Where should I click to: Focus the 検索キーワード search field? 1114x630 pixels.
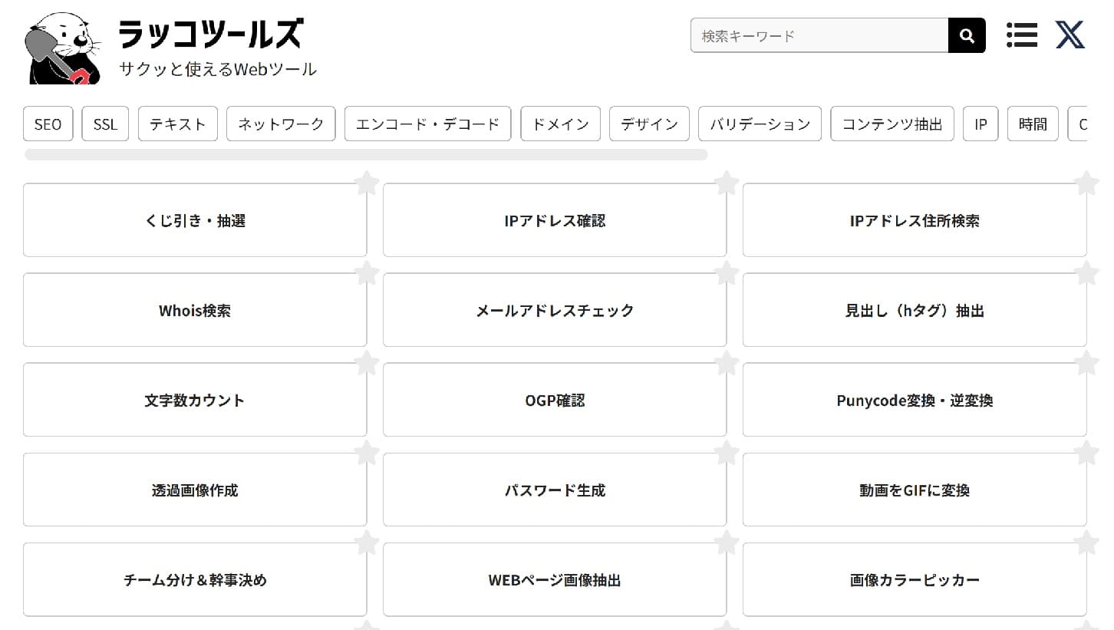pyautogui.click(x=819, y=35)
